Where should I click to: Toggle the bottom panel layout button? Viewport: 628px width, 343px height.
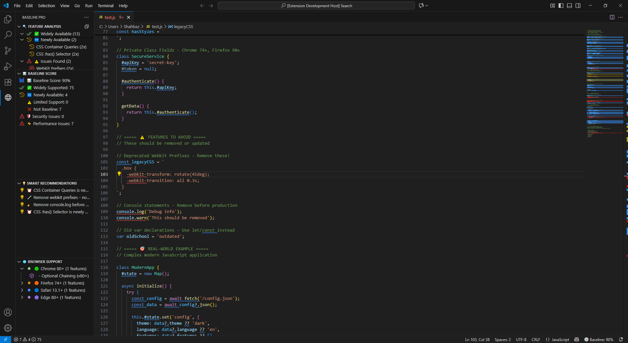[569, 6]
